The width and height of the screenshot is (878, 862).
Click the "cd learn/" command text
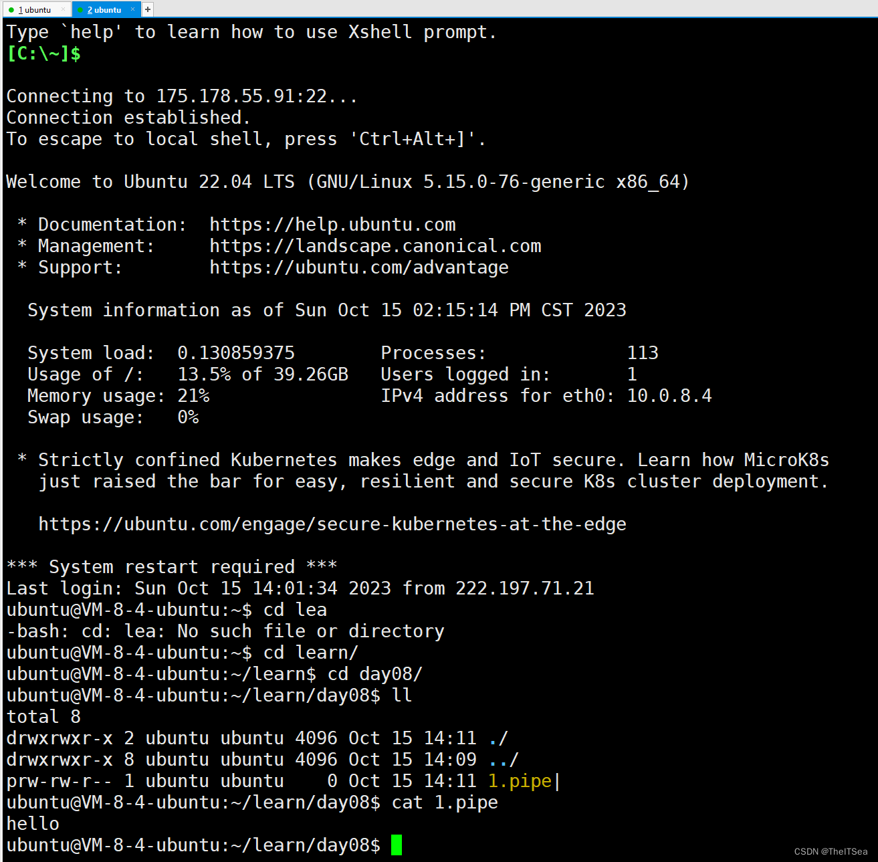[311, 653]
